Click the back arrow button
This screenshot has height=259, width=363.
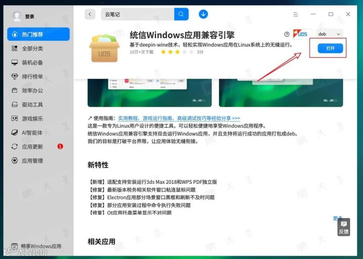(90, 14)
